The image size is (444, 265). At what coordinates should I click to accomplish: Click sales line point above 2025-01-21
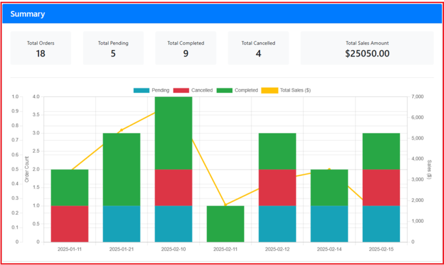click(121, 130)
